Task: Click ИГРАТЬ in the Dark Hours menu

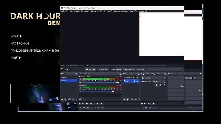Action: click(x=16, y=36)
